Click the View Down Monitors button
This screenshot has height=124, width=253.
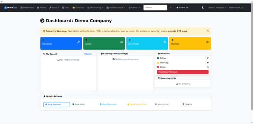[x=183, y=72]
